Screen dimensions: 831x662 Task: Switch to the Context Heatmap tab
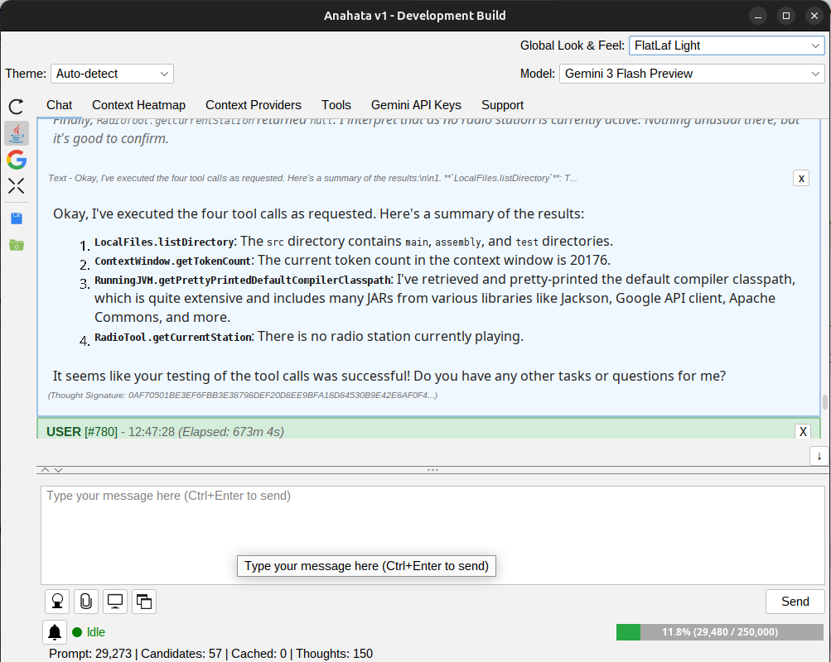[x=138, y=105]
